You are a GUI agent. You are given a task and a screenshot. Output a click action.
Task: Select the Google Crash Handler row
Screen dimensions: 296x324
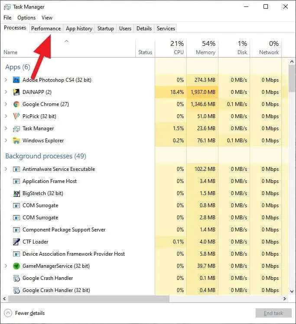pos(145,278)
